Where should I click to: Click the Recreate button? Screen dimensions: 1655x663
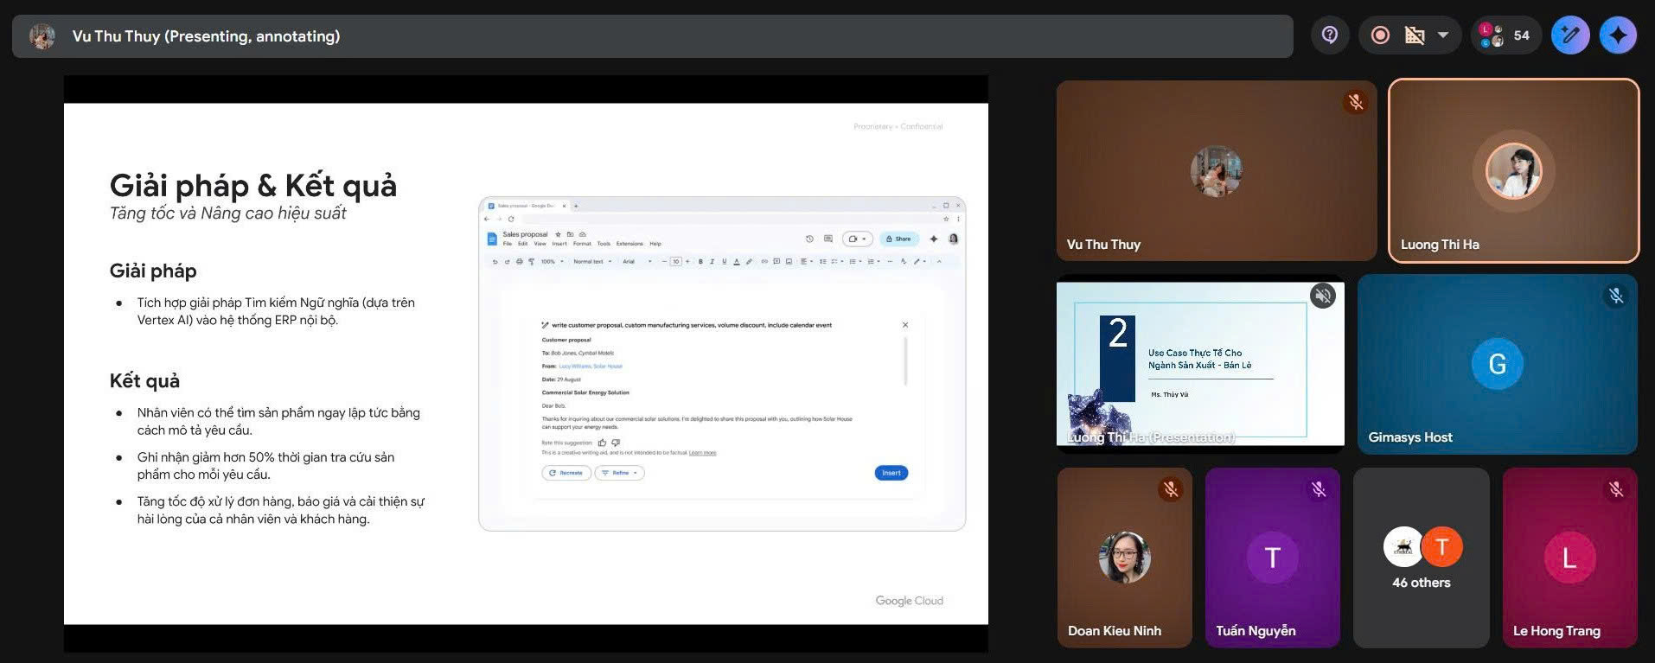pyautogui.click(x=566, y=473)
